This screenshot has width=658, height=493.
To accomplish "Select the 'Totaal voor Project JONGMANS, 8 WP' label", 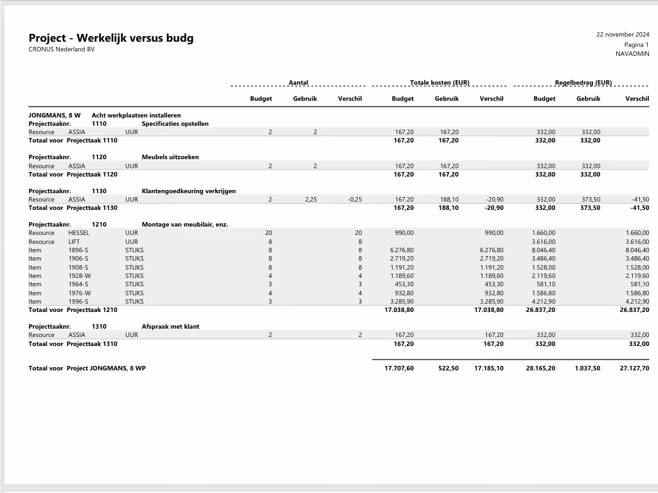I will click(x=87, y=368).
